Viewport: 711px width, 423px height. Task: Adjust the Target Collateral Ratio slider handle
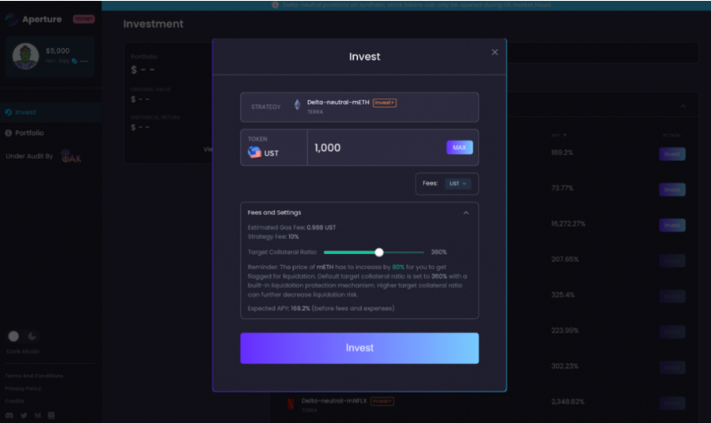click(x=379, y=253)
